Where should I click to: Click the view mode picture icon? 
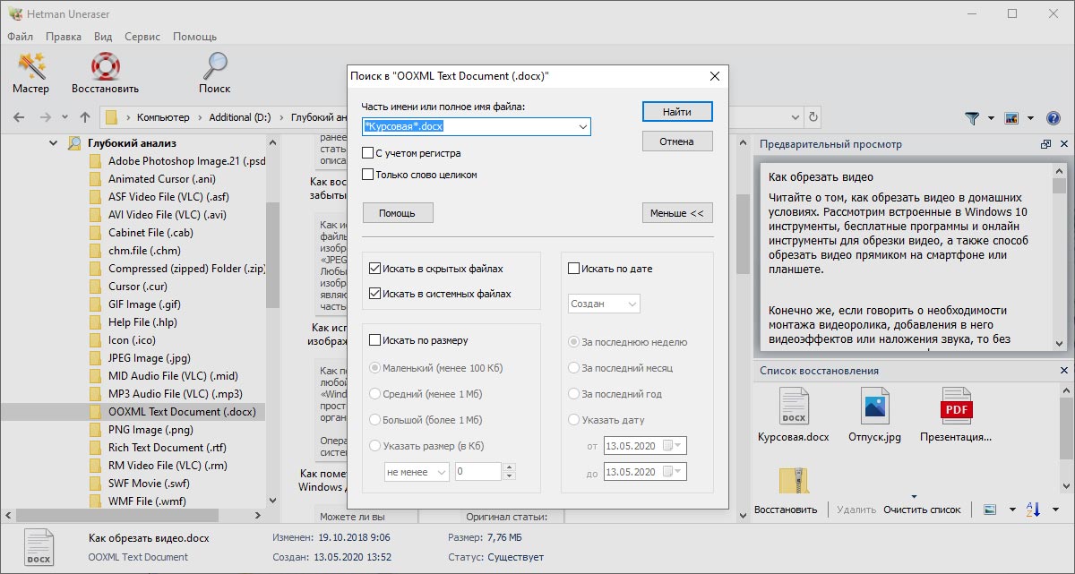point(1012,117)
